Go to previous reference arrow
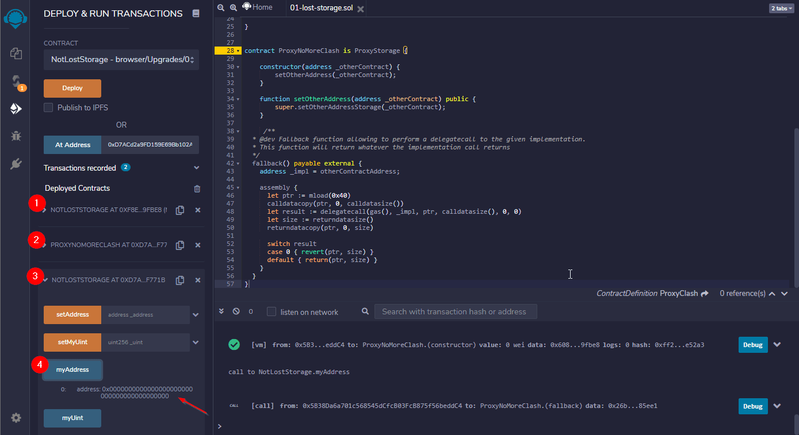Screen dimensions: 799x435 772,293
